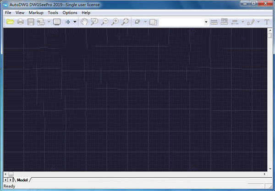Switch to the Model layout tab
275x191 pixels.
point(22,180)
